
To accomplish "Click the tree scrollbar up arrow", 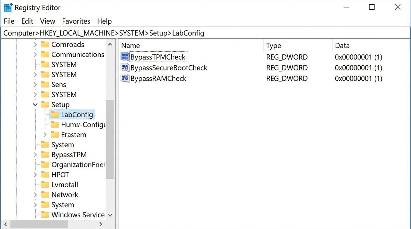I will pos(110,44).
